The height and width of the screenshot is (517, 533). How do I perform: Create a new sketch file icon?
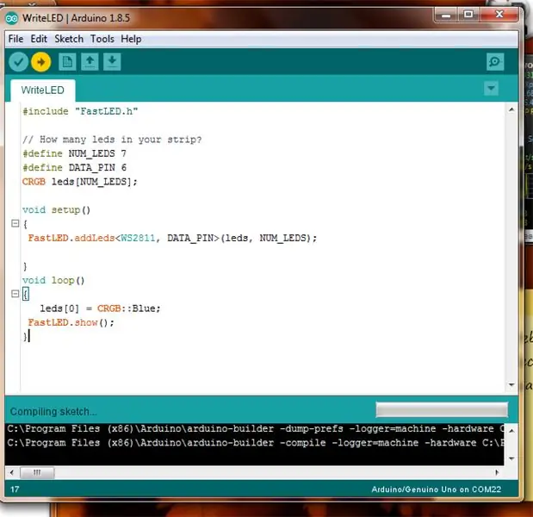tap(67, 62)
